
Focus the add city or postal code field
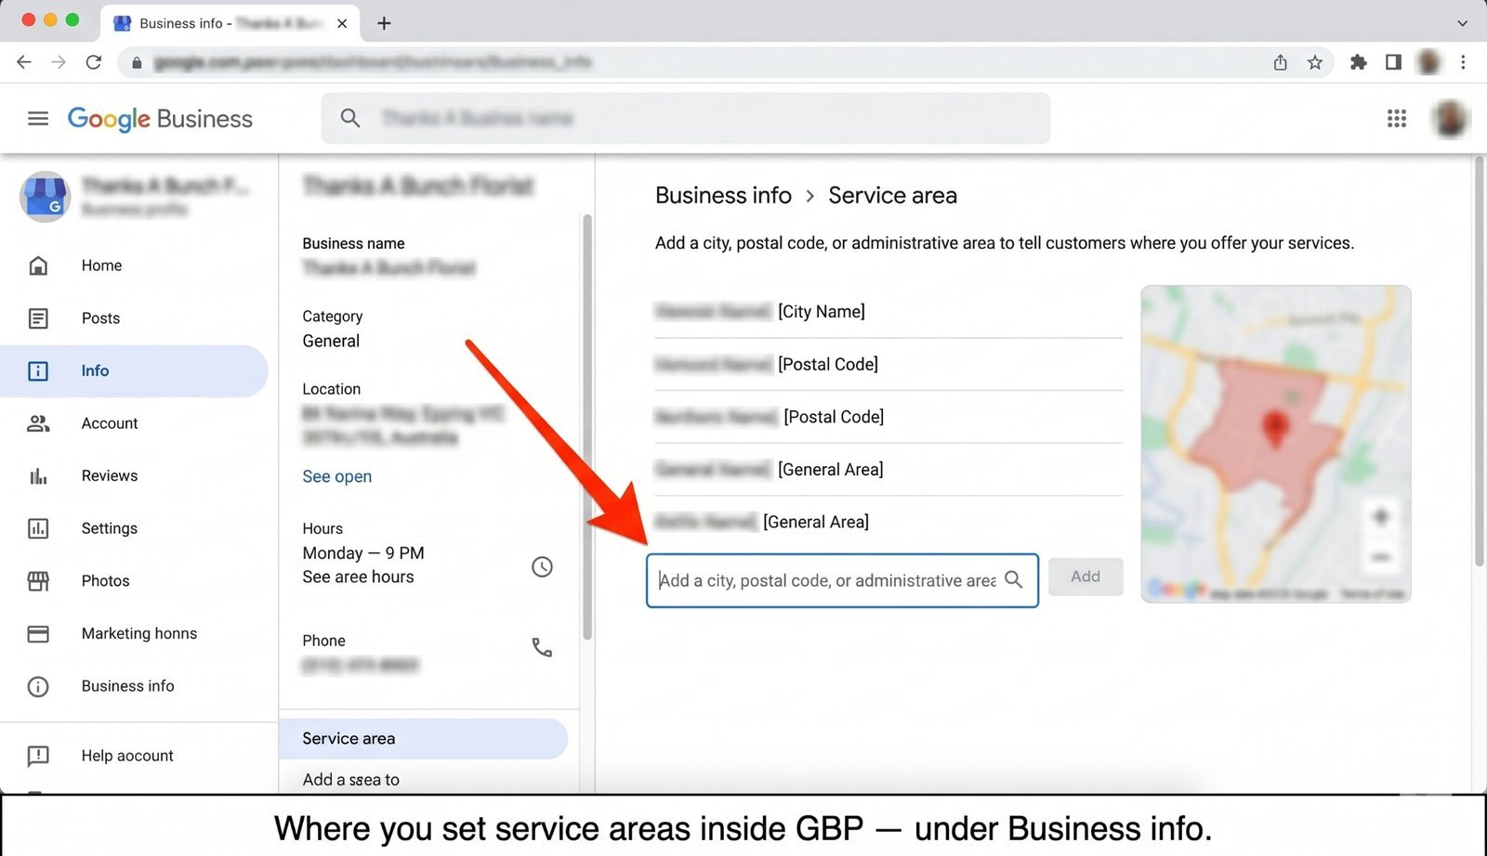click(842, 580)
